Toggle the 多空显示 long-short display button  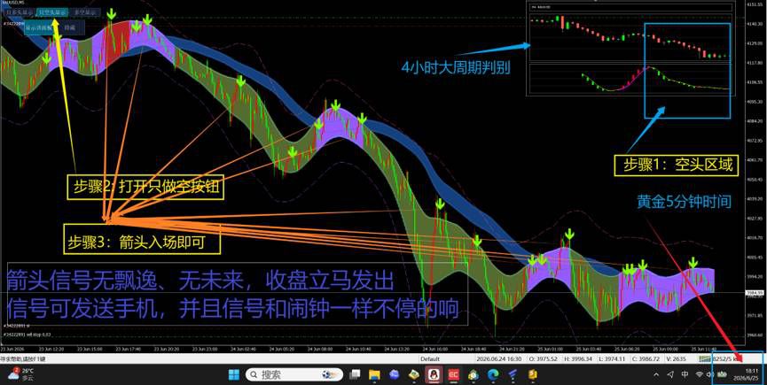click(84, 12)
